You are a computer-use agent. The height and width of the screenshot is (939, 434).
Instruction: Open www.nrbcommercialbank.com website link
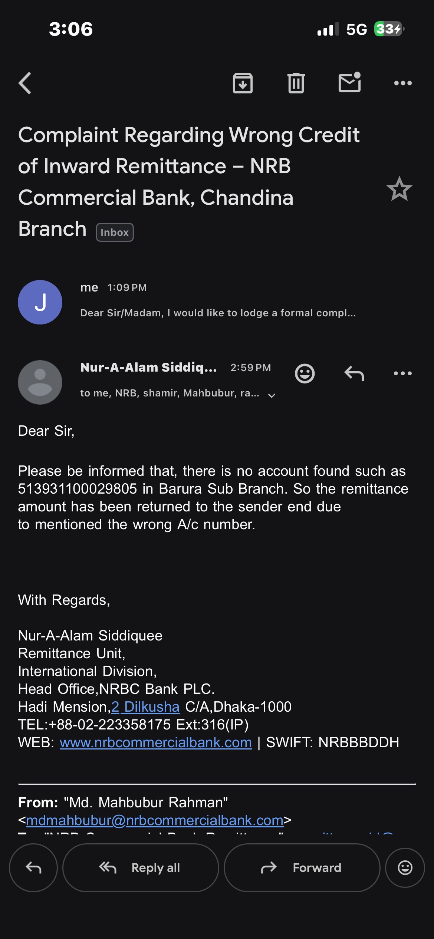pyautogui.click(x=156, y=742)
